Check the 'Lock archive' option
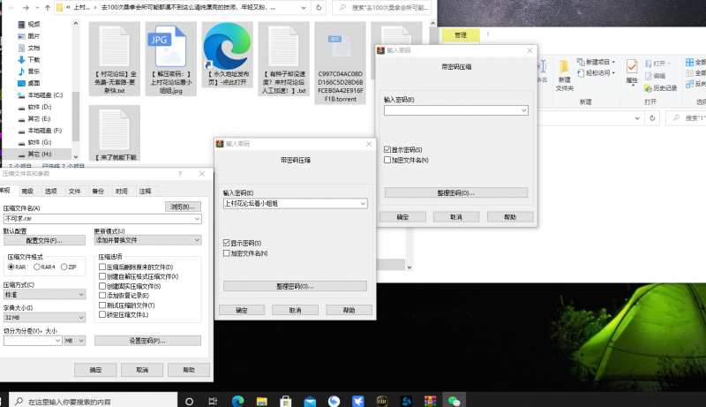This screenshot has width=706, height=407. tap(102, 314)
